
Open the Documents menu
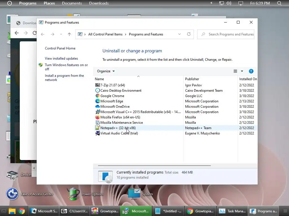click(72, 3)
